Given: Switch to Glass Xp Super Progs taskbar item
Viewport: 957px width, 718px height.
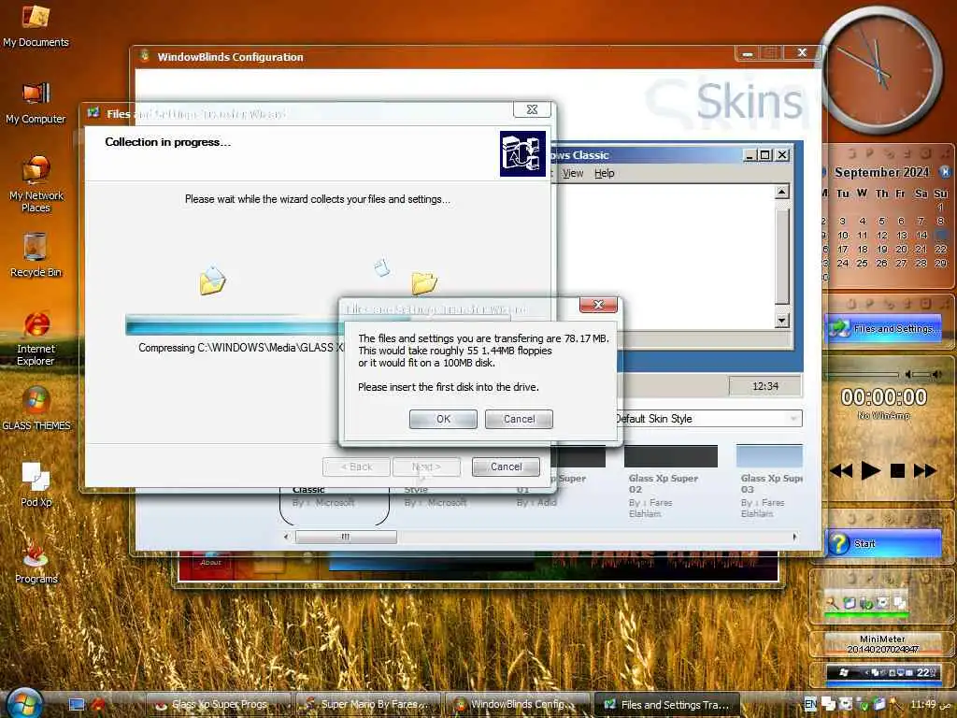Looking at the screenshot, I should click(219, 705).
